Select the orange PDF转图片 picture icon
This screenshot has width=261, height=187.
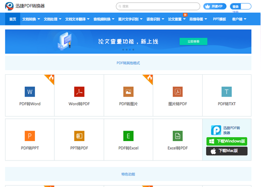[x=128, y=92]
